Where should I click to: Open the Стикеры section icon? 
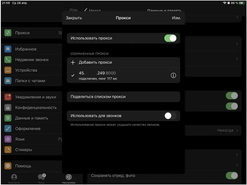(8, 150)
